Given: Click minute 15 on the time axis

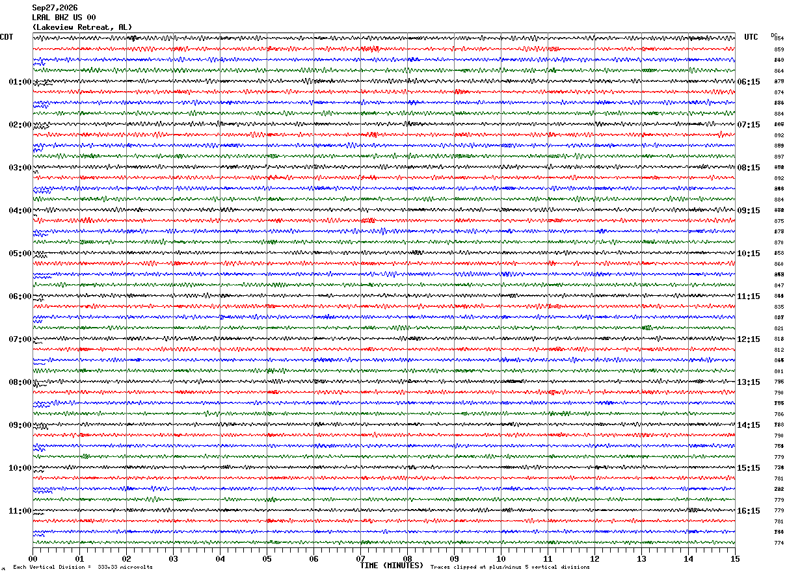Looking at the screenshot, I should tap(735, 558).
